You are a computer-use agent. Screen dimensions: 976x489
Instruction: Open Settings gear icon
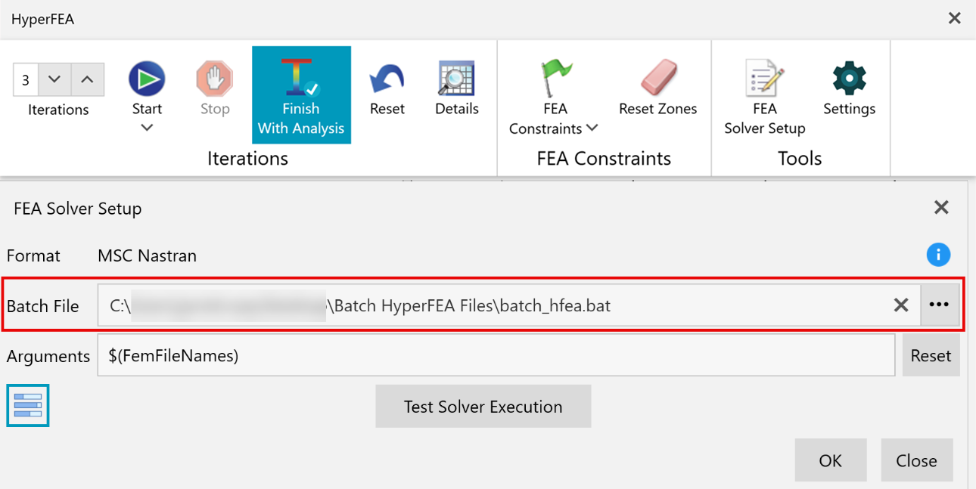pyautogui.click(x=849, y=79)
